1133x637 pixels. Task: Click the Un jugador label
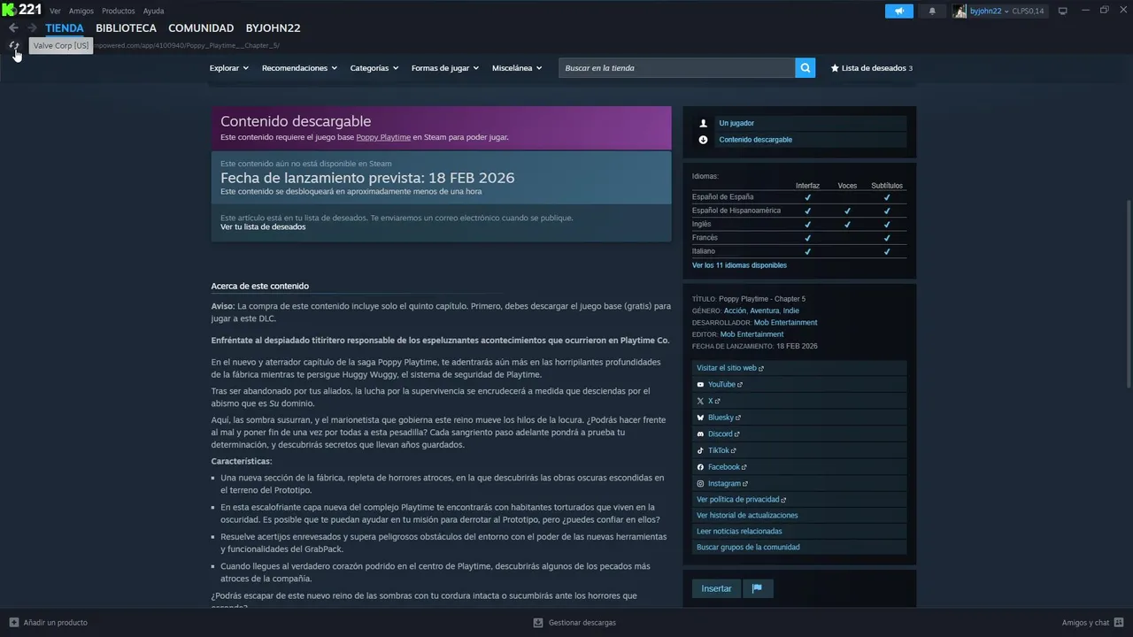736,123
